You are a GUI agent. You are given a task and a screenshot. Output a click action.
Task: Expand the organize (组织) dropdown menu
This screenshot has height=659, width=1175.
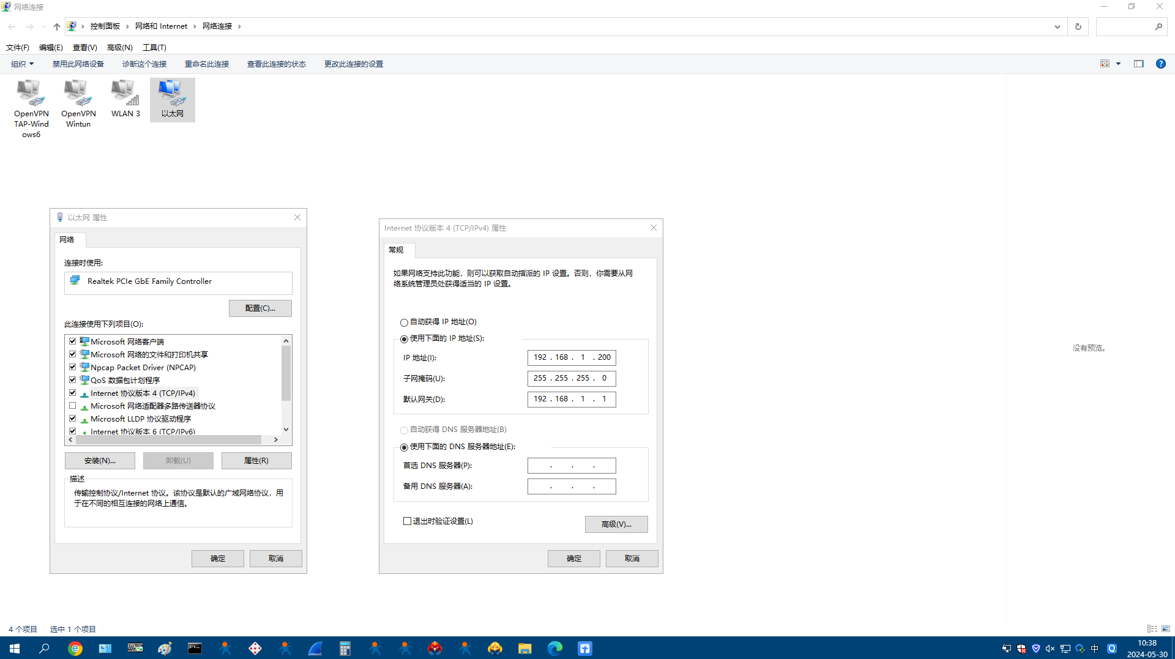click(22, 64)
